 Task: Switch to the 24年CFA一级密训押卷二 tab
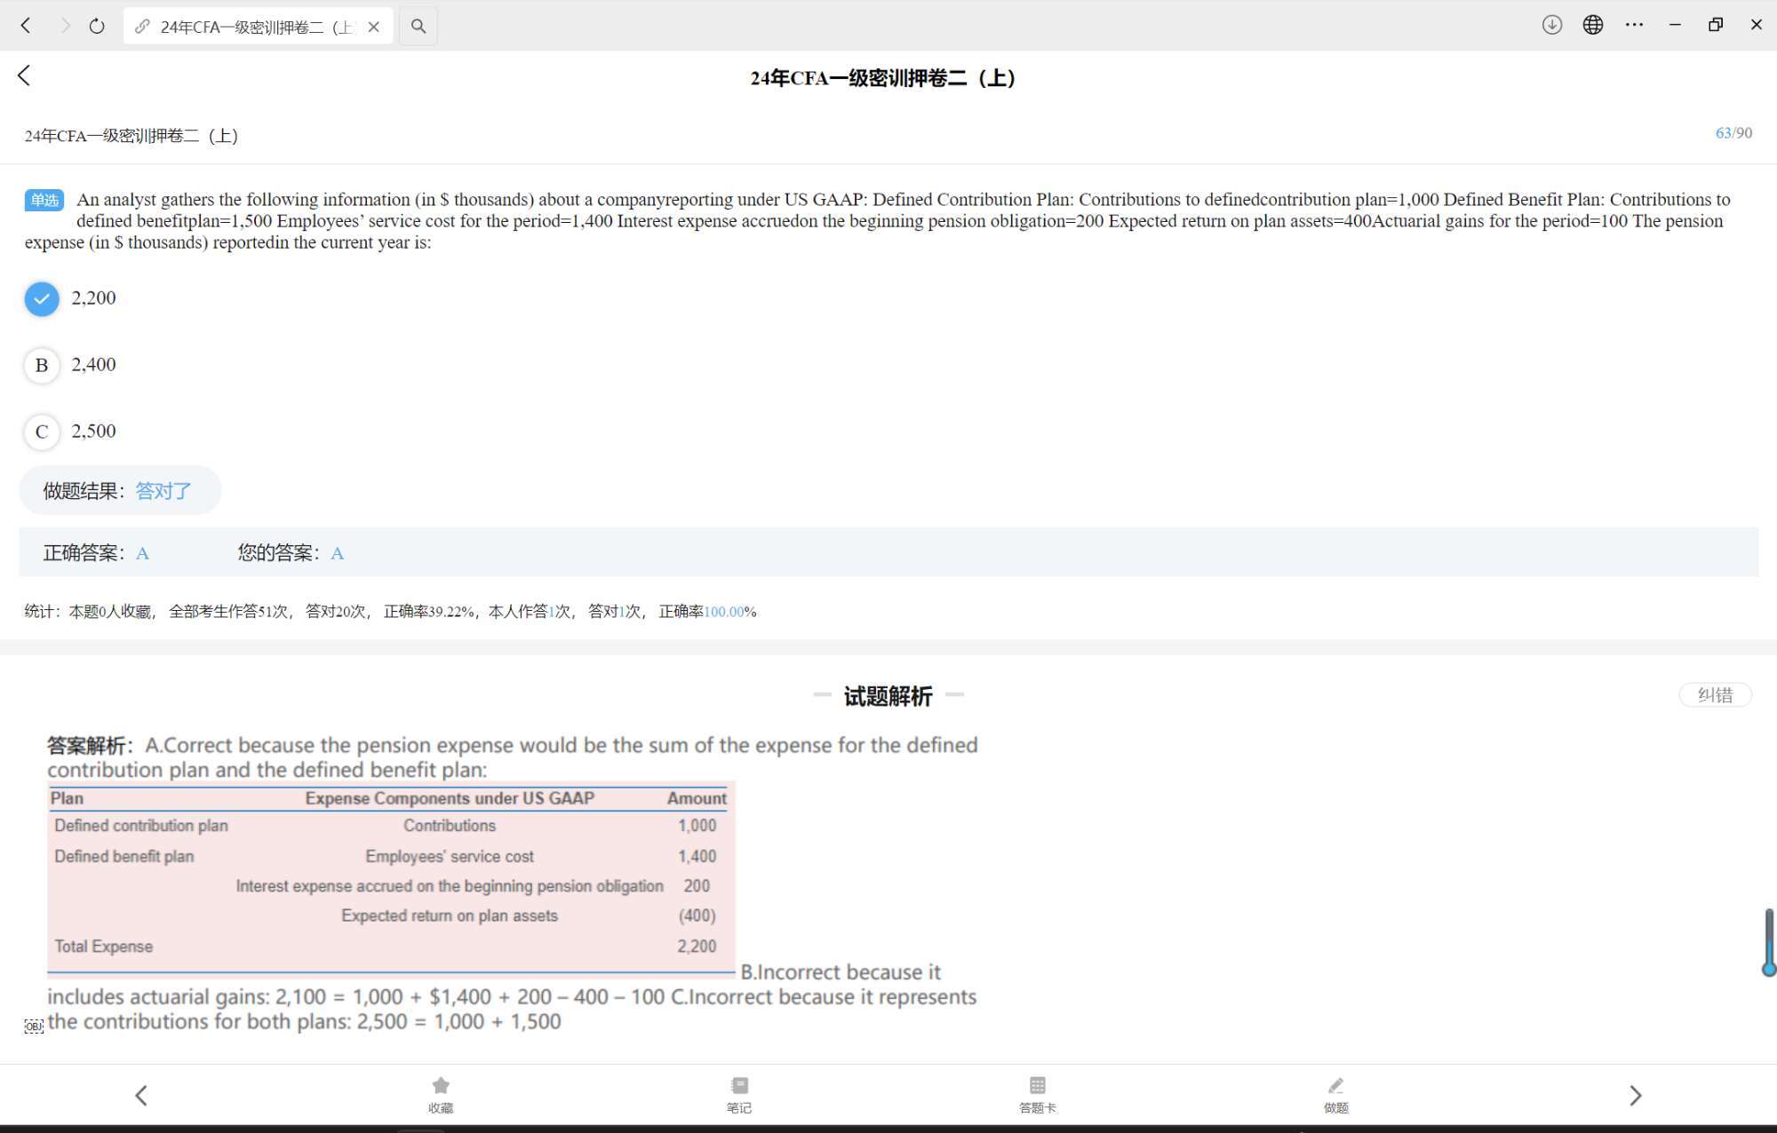tap(244, 27)
